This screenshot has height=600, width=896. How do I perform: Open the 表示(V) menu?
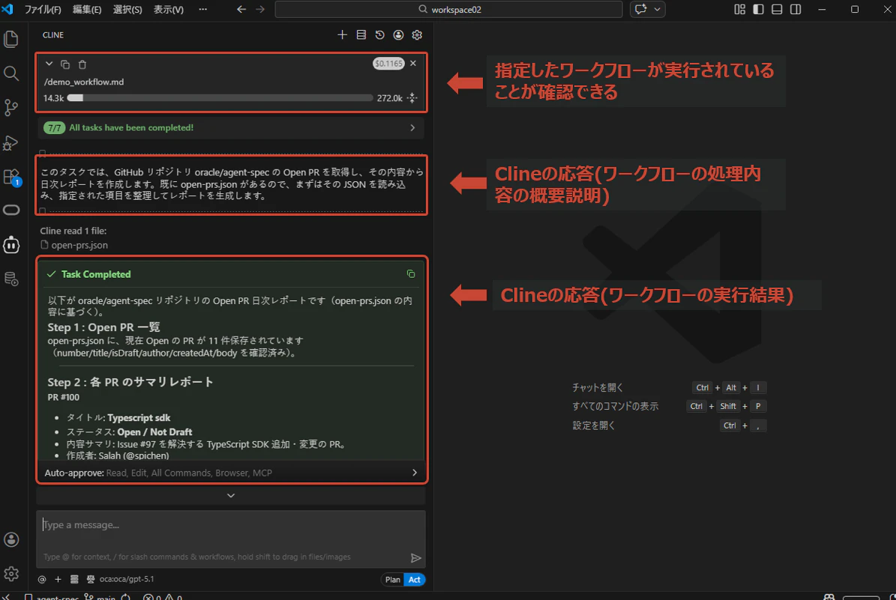click(169, 10)
